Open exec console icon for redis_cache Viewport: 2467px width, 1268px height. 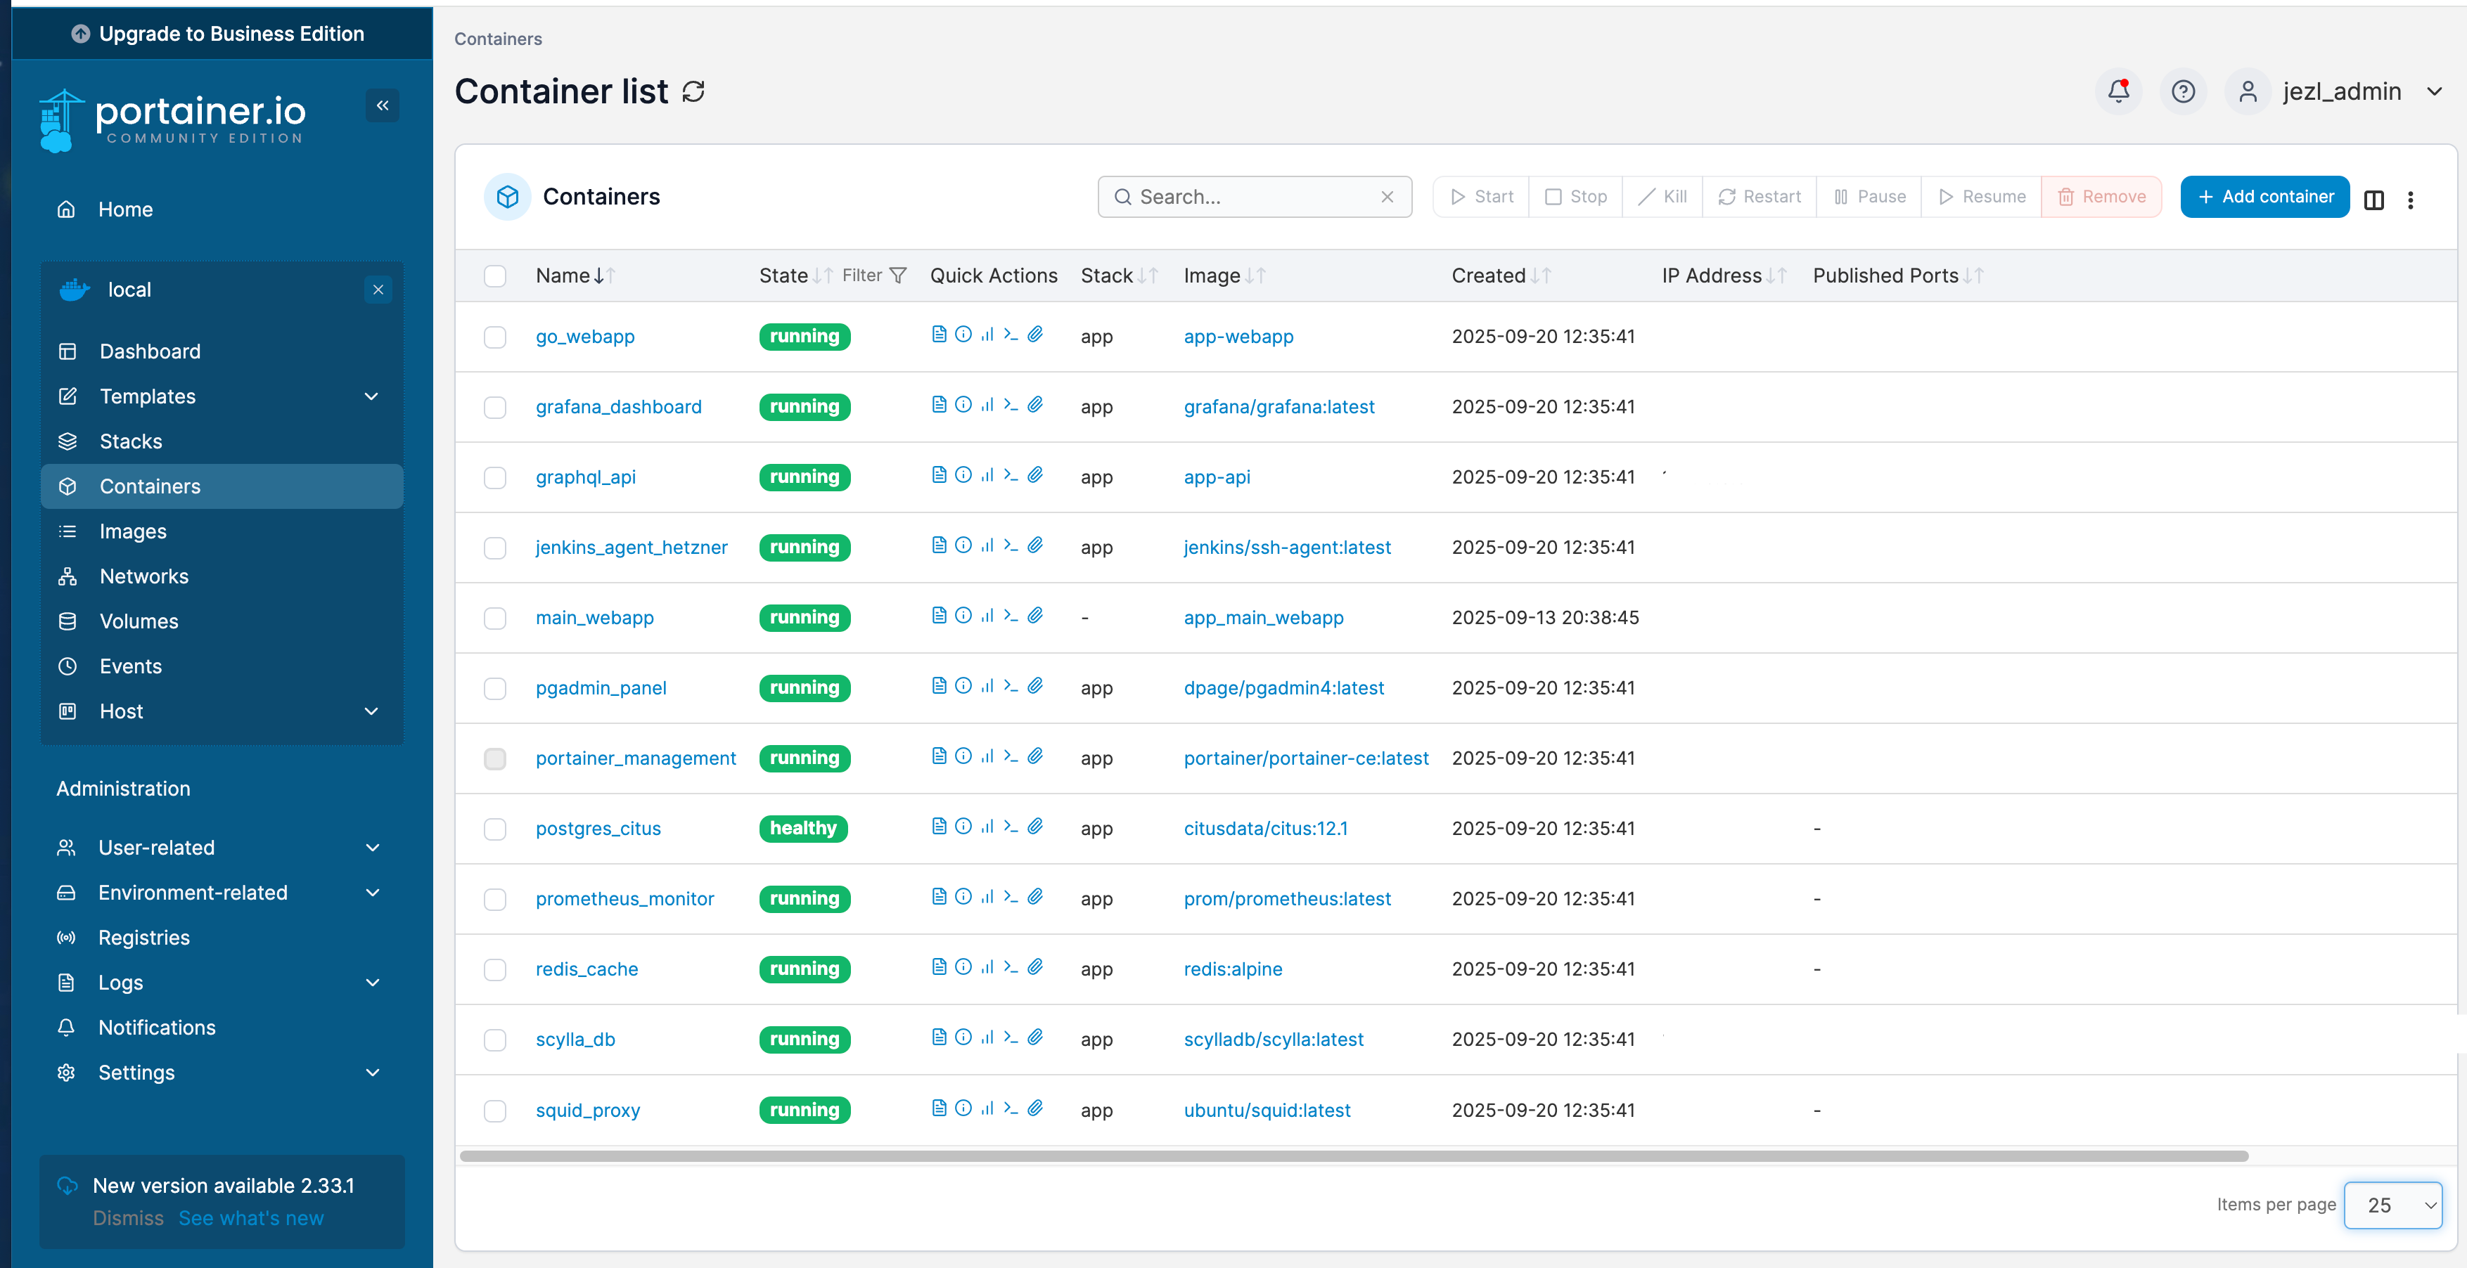pyautogui.click(x=1011, y=966)
